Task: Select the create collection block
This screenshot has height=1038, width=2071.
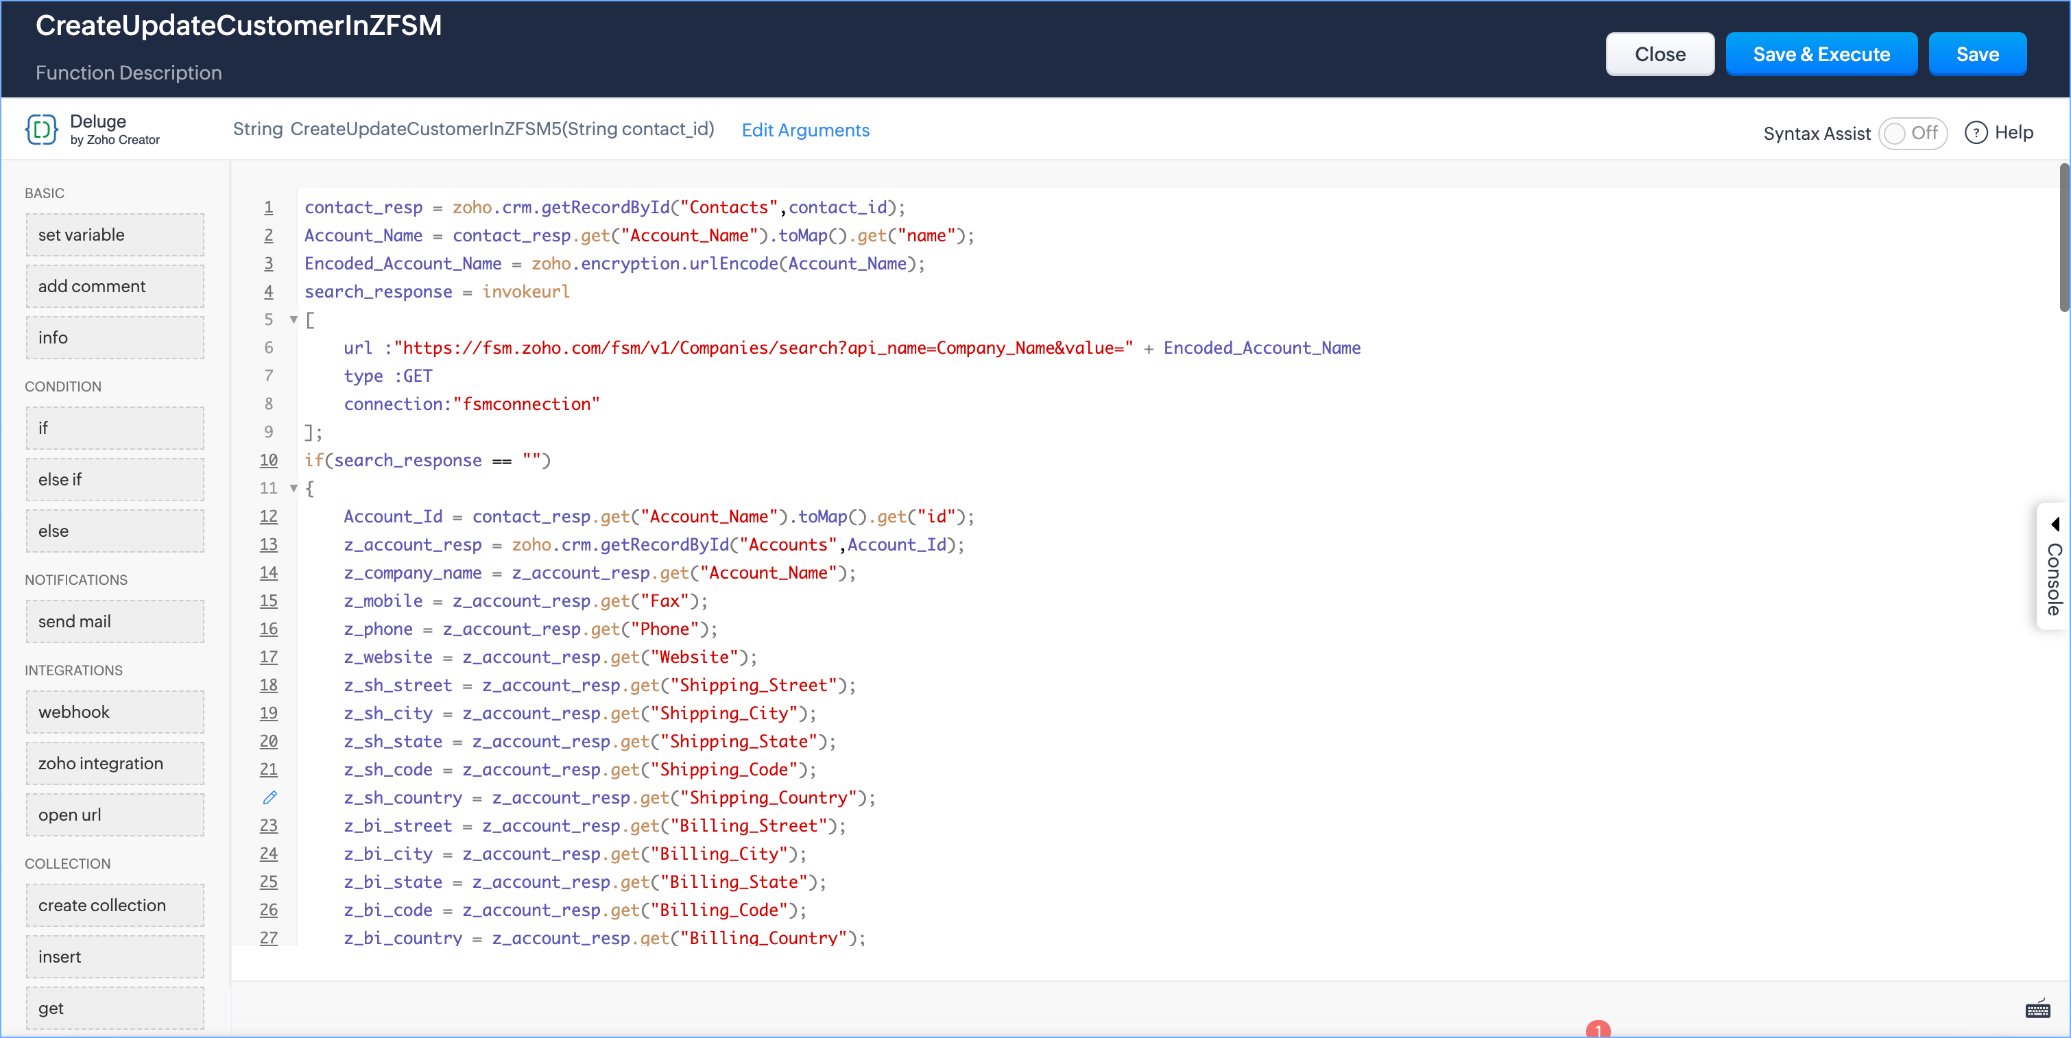Action: click(115, 905)
